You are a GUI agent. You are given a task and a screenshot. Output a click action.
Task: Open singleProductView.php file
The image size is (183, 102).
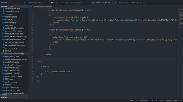pyautogui.click(x=14, y=76)
